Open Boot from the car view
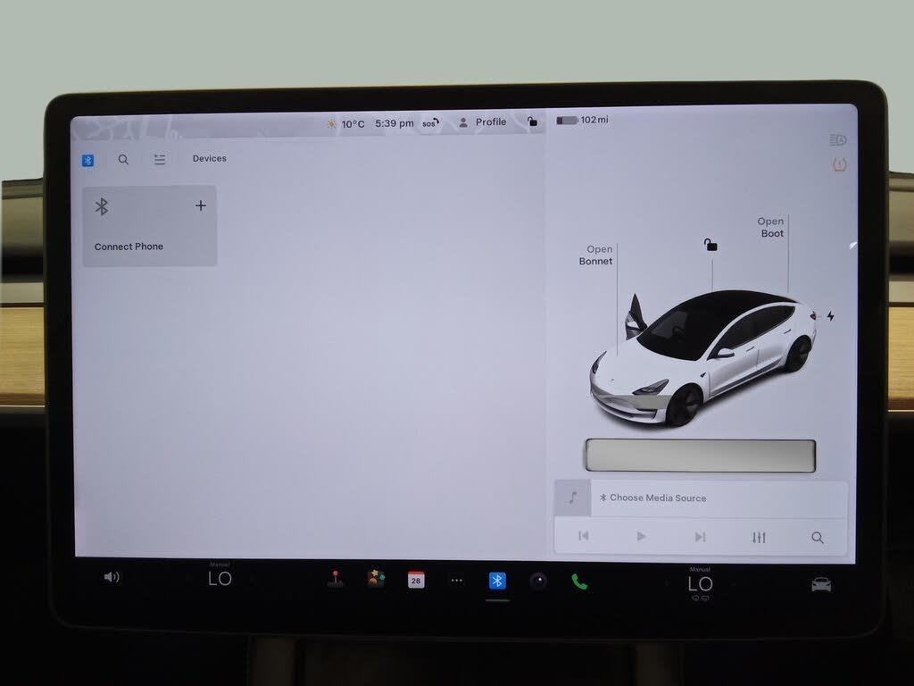This screenshot has height=686, width=914. pos(770,227)
